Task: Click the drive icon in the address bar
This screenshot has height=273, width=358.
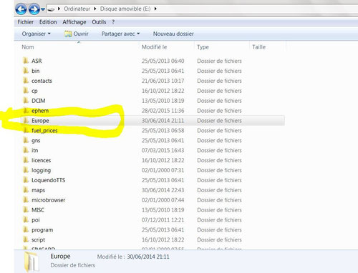Action: click(x=51, y=9)
